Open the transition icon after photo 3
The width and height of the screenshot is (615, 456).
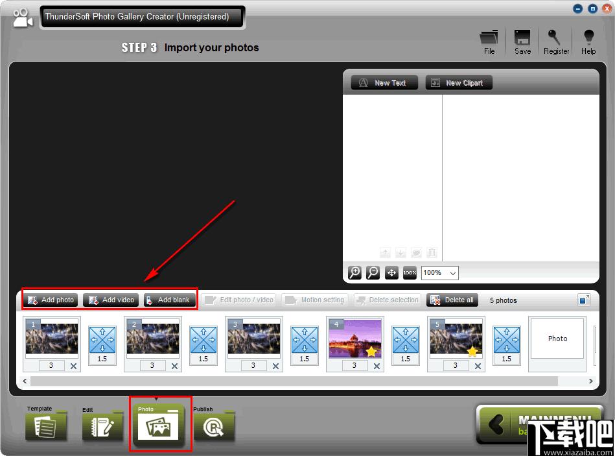click(305, 339)
